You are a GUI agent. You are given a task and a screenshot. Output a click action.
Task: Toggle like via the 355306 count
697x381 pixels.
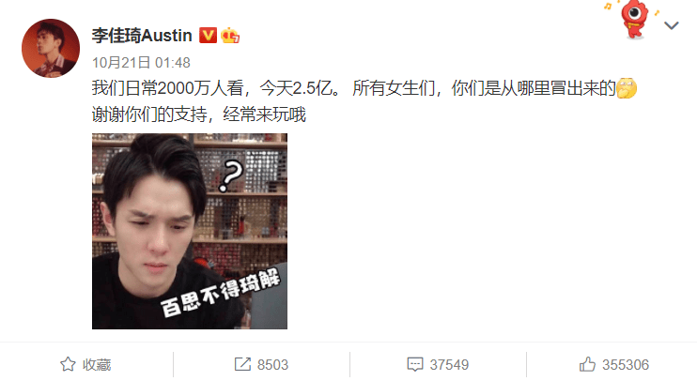click(x=626, y=365)
